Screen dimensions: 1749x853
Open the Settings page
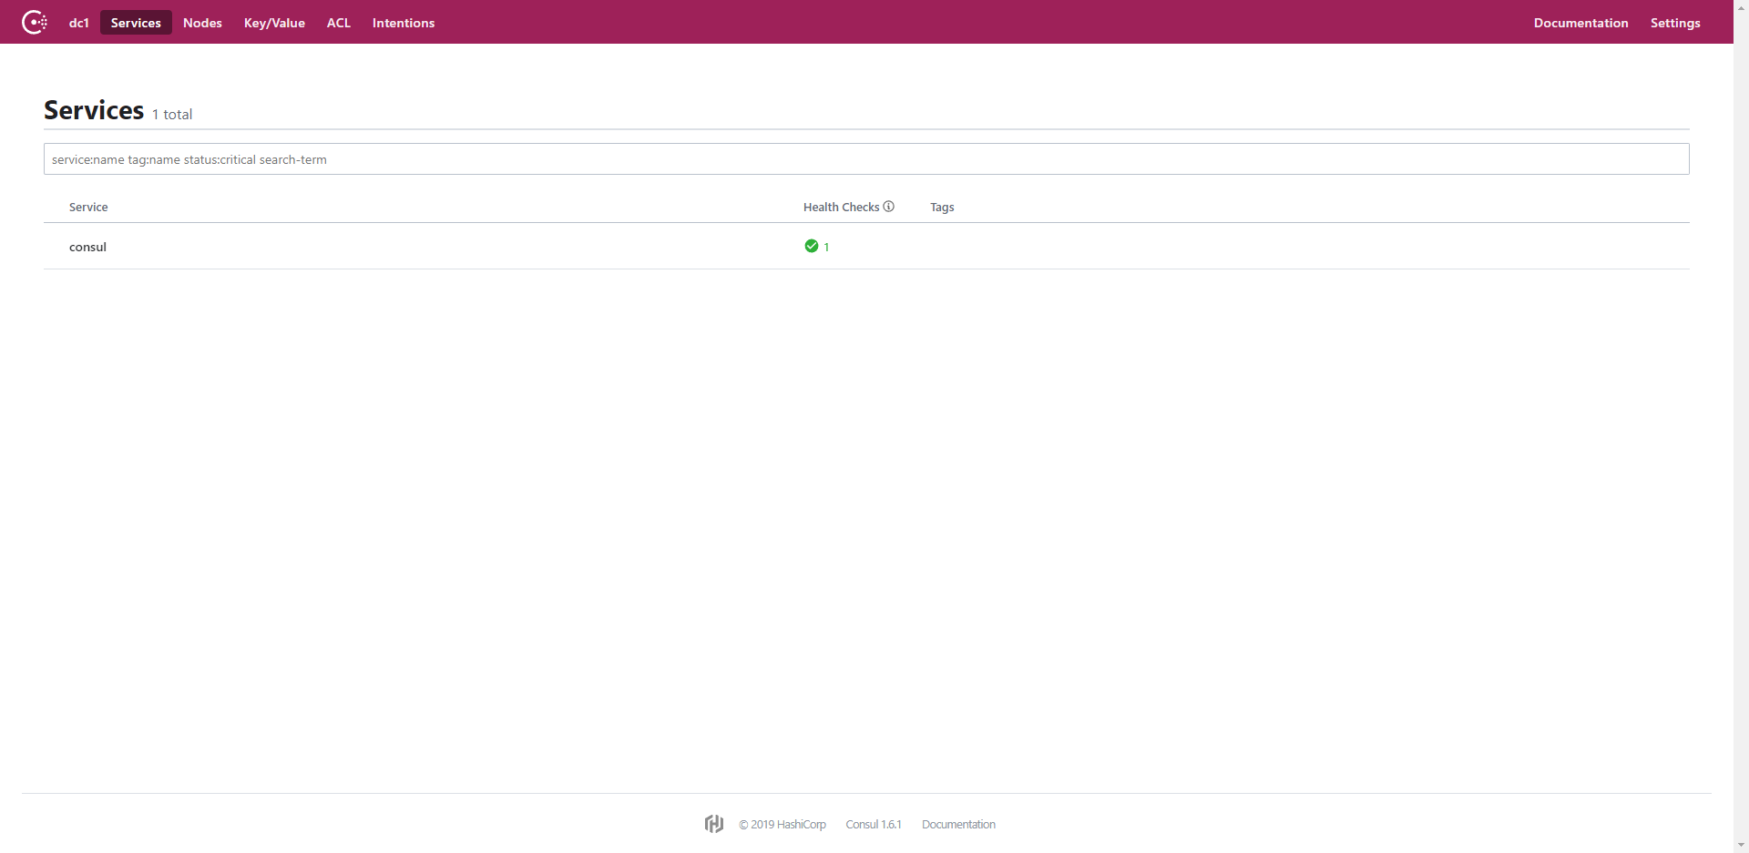(1675, 23)
